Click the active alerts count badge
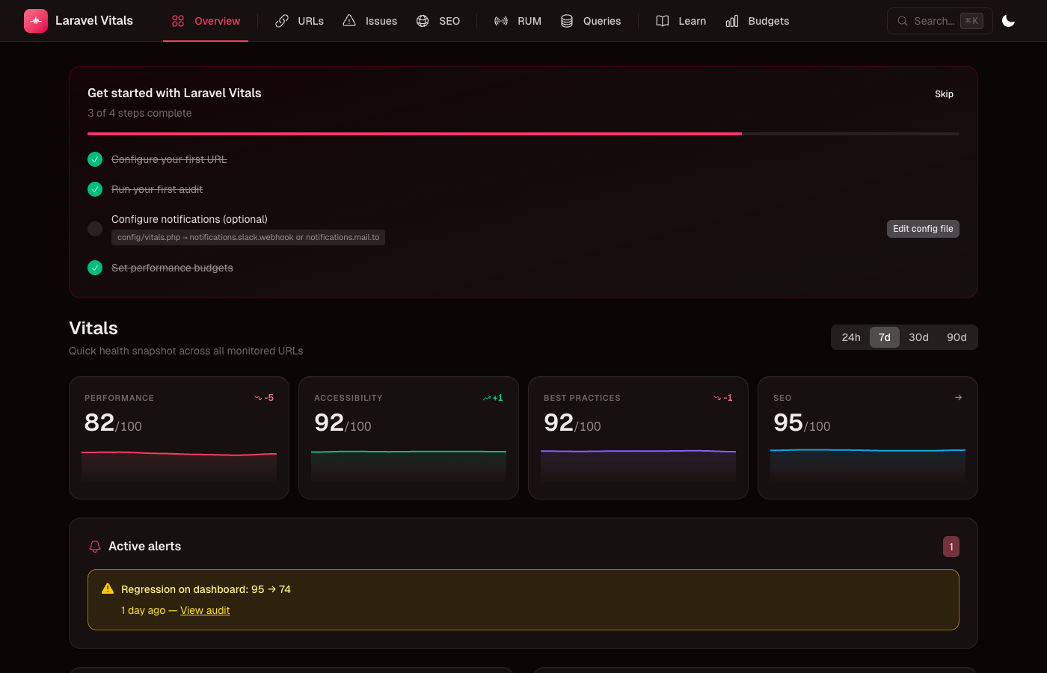 951,547
